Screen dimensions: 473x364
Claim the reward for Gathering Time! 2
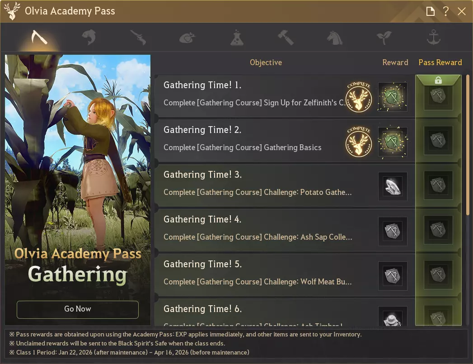[393, 142]
